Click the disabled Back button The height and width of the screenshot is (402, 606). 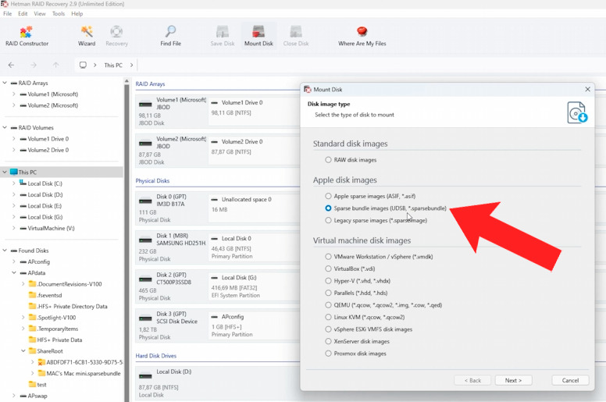click(472, 380)
